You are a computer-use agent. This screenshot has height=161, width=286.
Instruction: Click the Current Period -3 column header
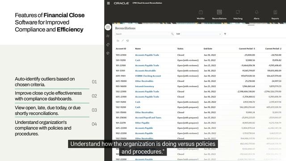coord(247,49)
